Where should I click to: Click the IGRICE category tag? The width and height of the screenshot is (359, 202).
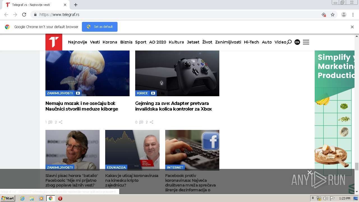tap(142, 93)
